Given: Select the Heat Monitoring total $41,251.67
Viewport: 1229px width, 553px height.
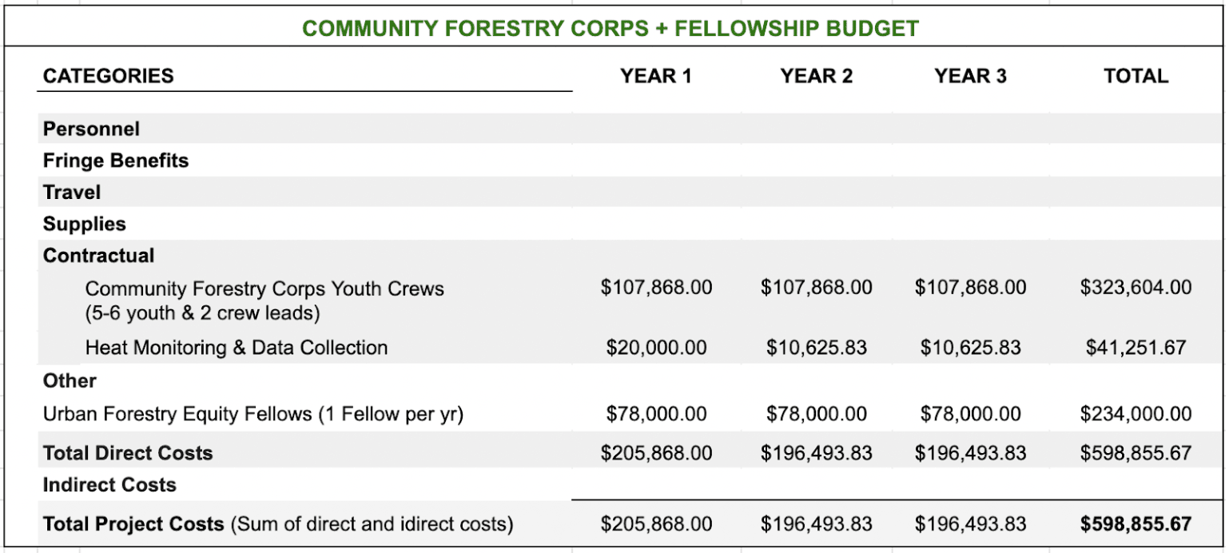Looking at the screenshot, I should click(x=1136, y=348).
